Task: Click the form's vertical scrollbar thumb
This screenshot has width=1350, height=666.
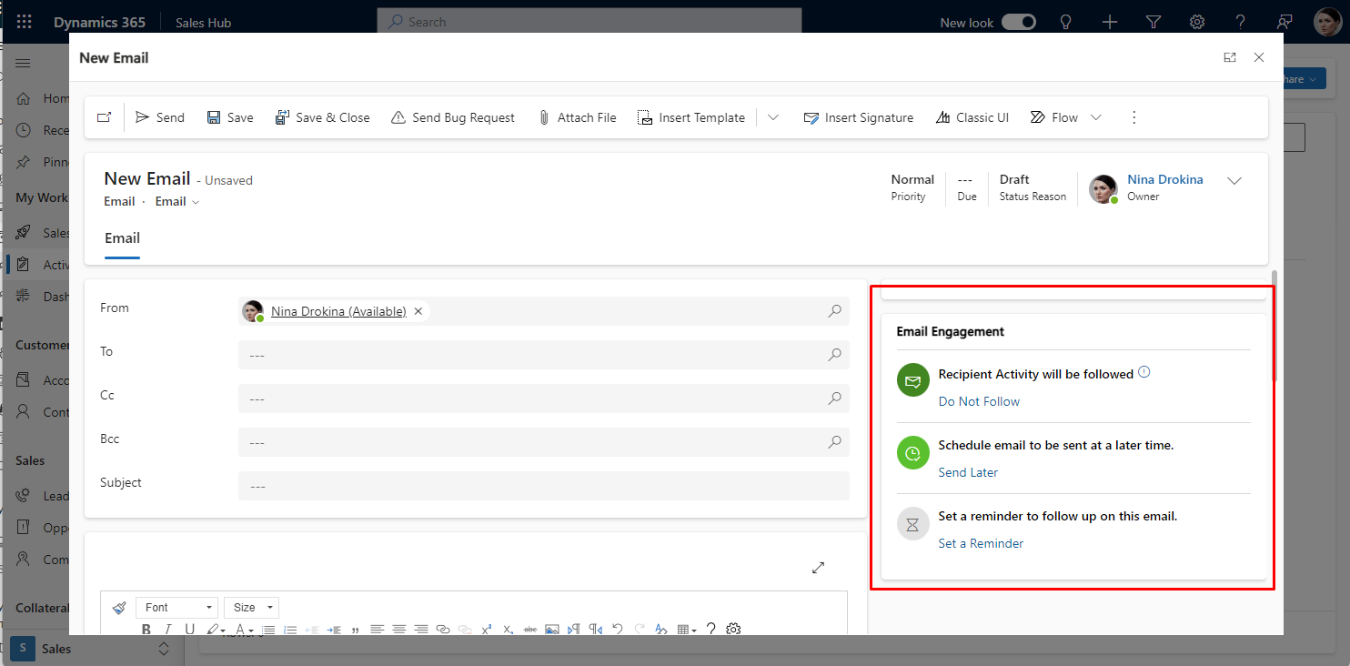Action: [x=1275, y=325]
